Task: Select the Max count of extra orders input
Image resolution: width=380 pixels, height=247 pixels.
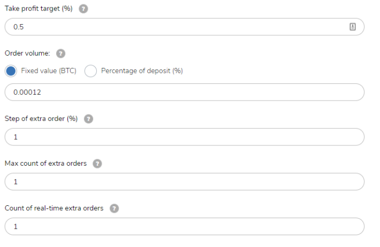Action: [x=185, y=182]
